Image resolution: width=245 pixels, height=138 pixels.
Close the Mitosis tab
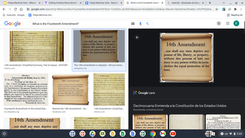pos(39,3)
